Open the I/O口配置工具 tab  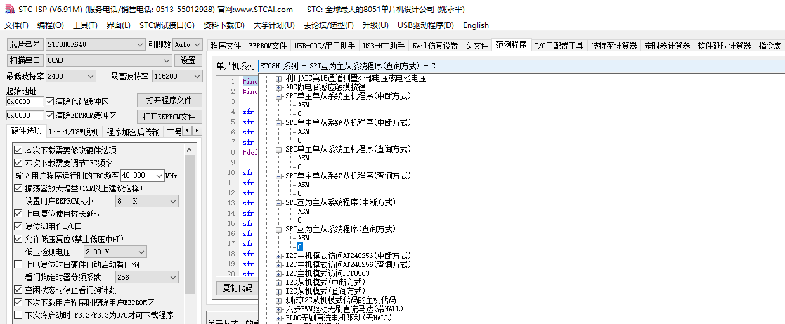[559, 46]
